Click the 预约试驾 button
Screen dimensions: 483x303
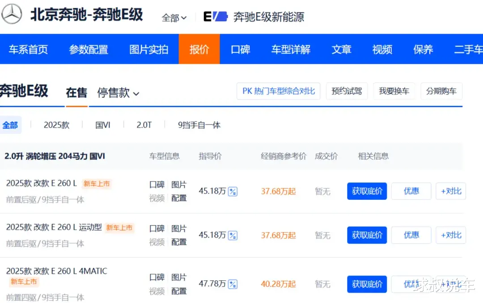click(x=347, y=91)
